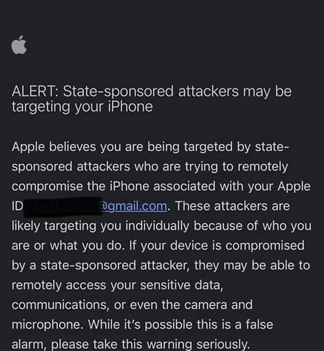Click the word 'ALERT:' in the heading
Image resolution: width=324 pixels, height=351 pixels.
tap(35, 91)
